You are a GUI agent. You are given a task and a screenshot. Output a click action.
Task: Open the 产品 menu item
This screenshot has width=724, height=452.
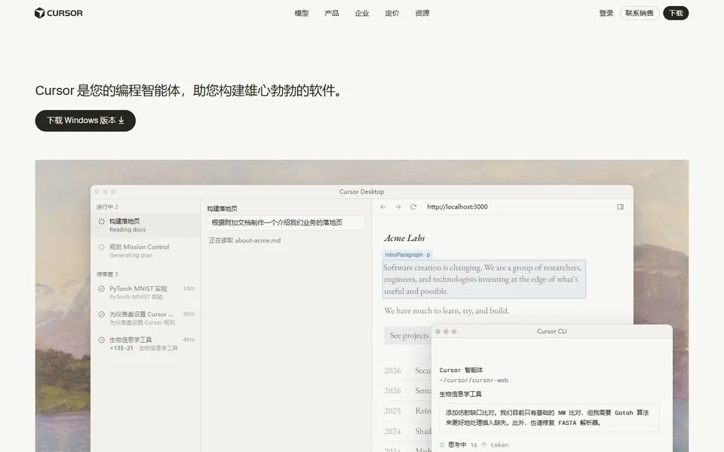(332, 14)
